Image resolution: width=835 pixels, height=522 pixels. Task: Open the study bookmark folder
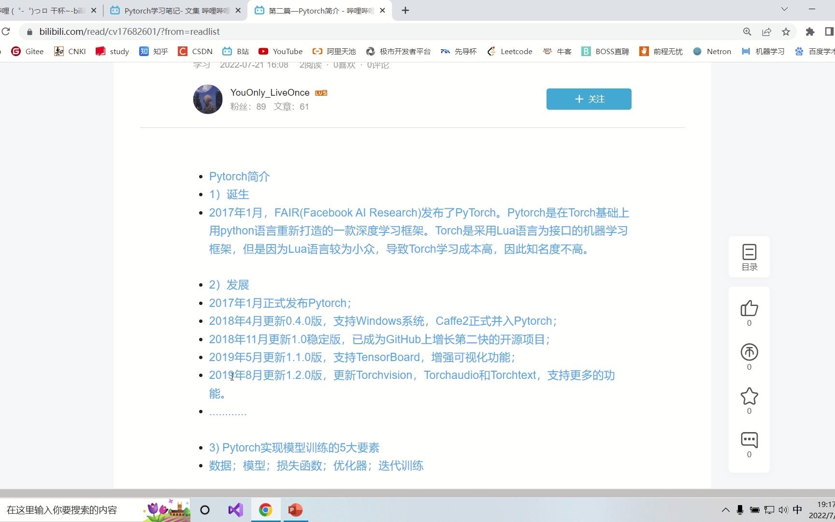(112, 51)
